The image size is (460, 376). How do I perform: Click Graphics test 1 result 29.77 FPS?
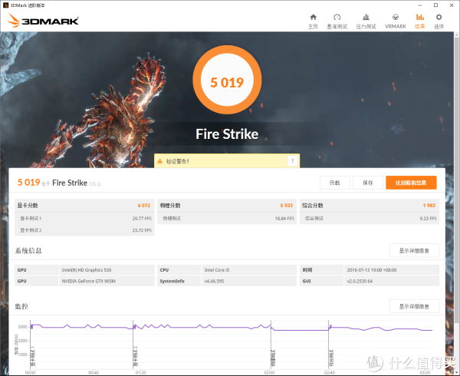142,219
